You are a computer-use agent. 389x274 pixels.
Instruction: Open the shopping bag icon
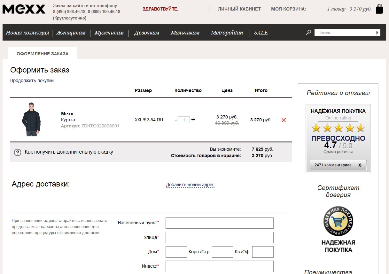[x=379, y=9]
